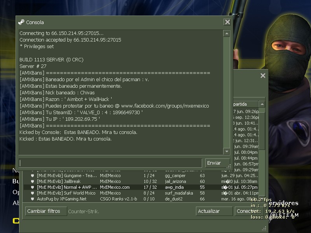Click the console output scroll-up arrow

click(x=227, y=33)
